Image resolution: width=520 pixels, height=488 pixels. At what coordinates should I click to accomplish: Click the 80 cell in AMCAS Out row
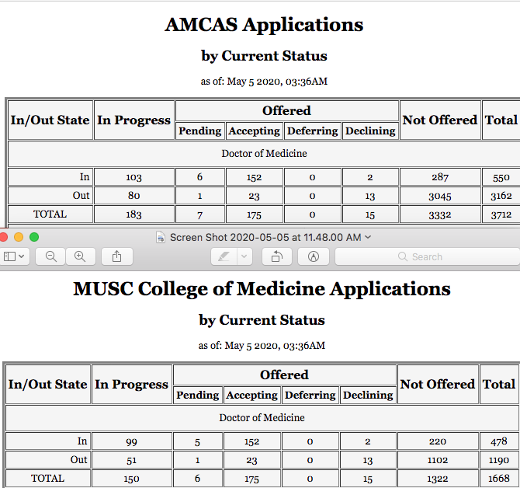[x=133, y=196]
